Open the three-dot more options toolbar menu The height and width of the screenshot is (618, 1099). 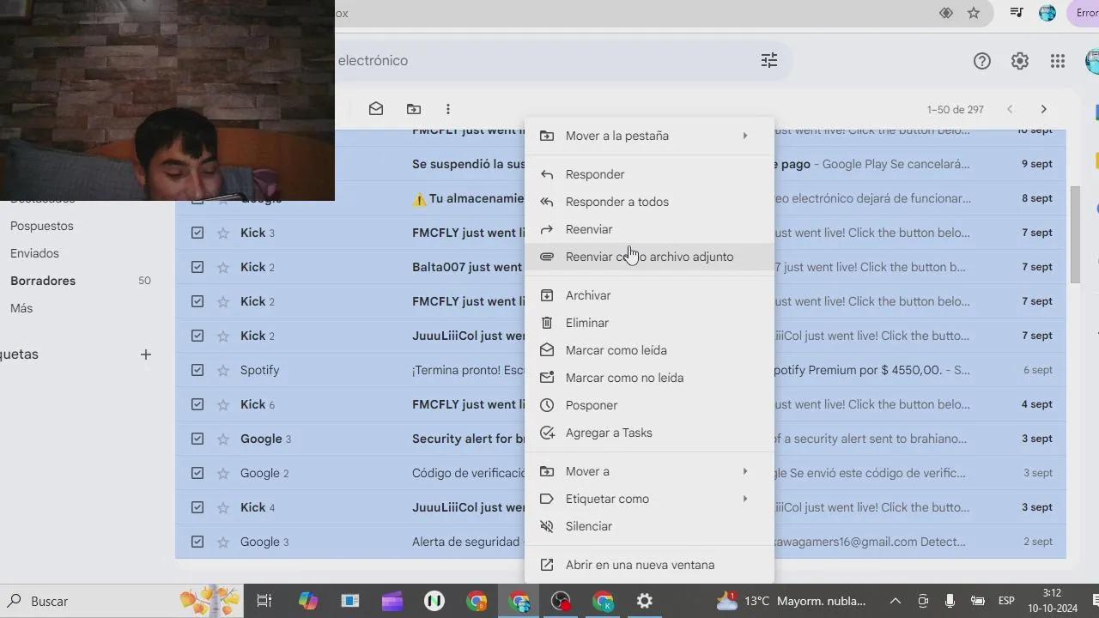click(447, 109)
